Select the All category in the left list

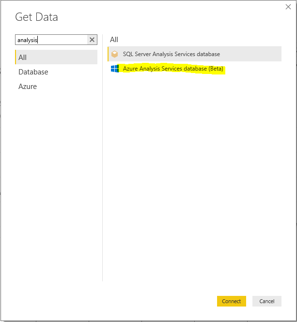point(56,57)
